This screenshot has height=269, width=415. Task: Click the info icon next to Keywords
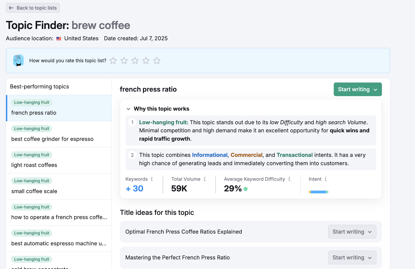coord(152,179)
